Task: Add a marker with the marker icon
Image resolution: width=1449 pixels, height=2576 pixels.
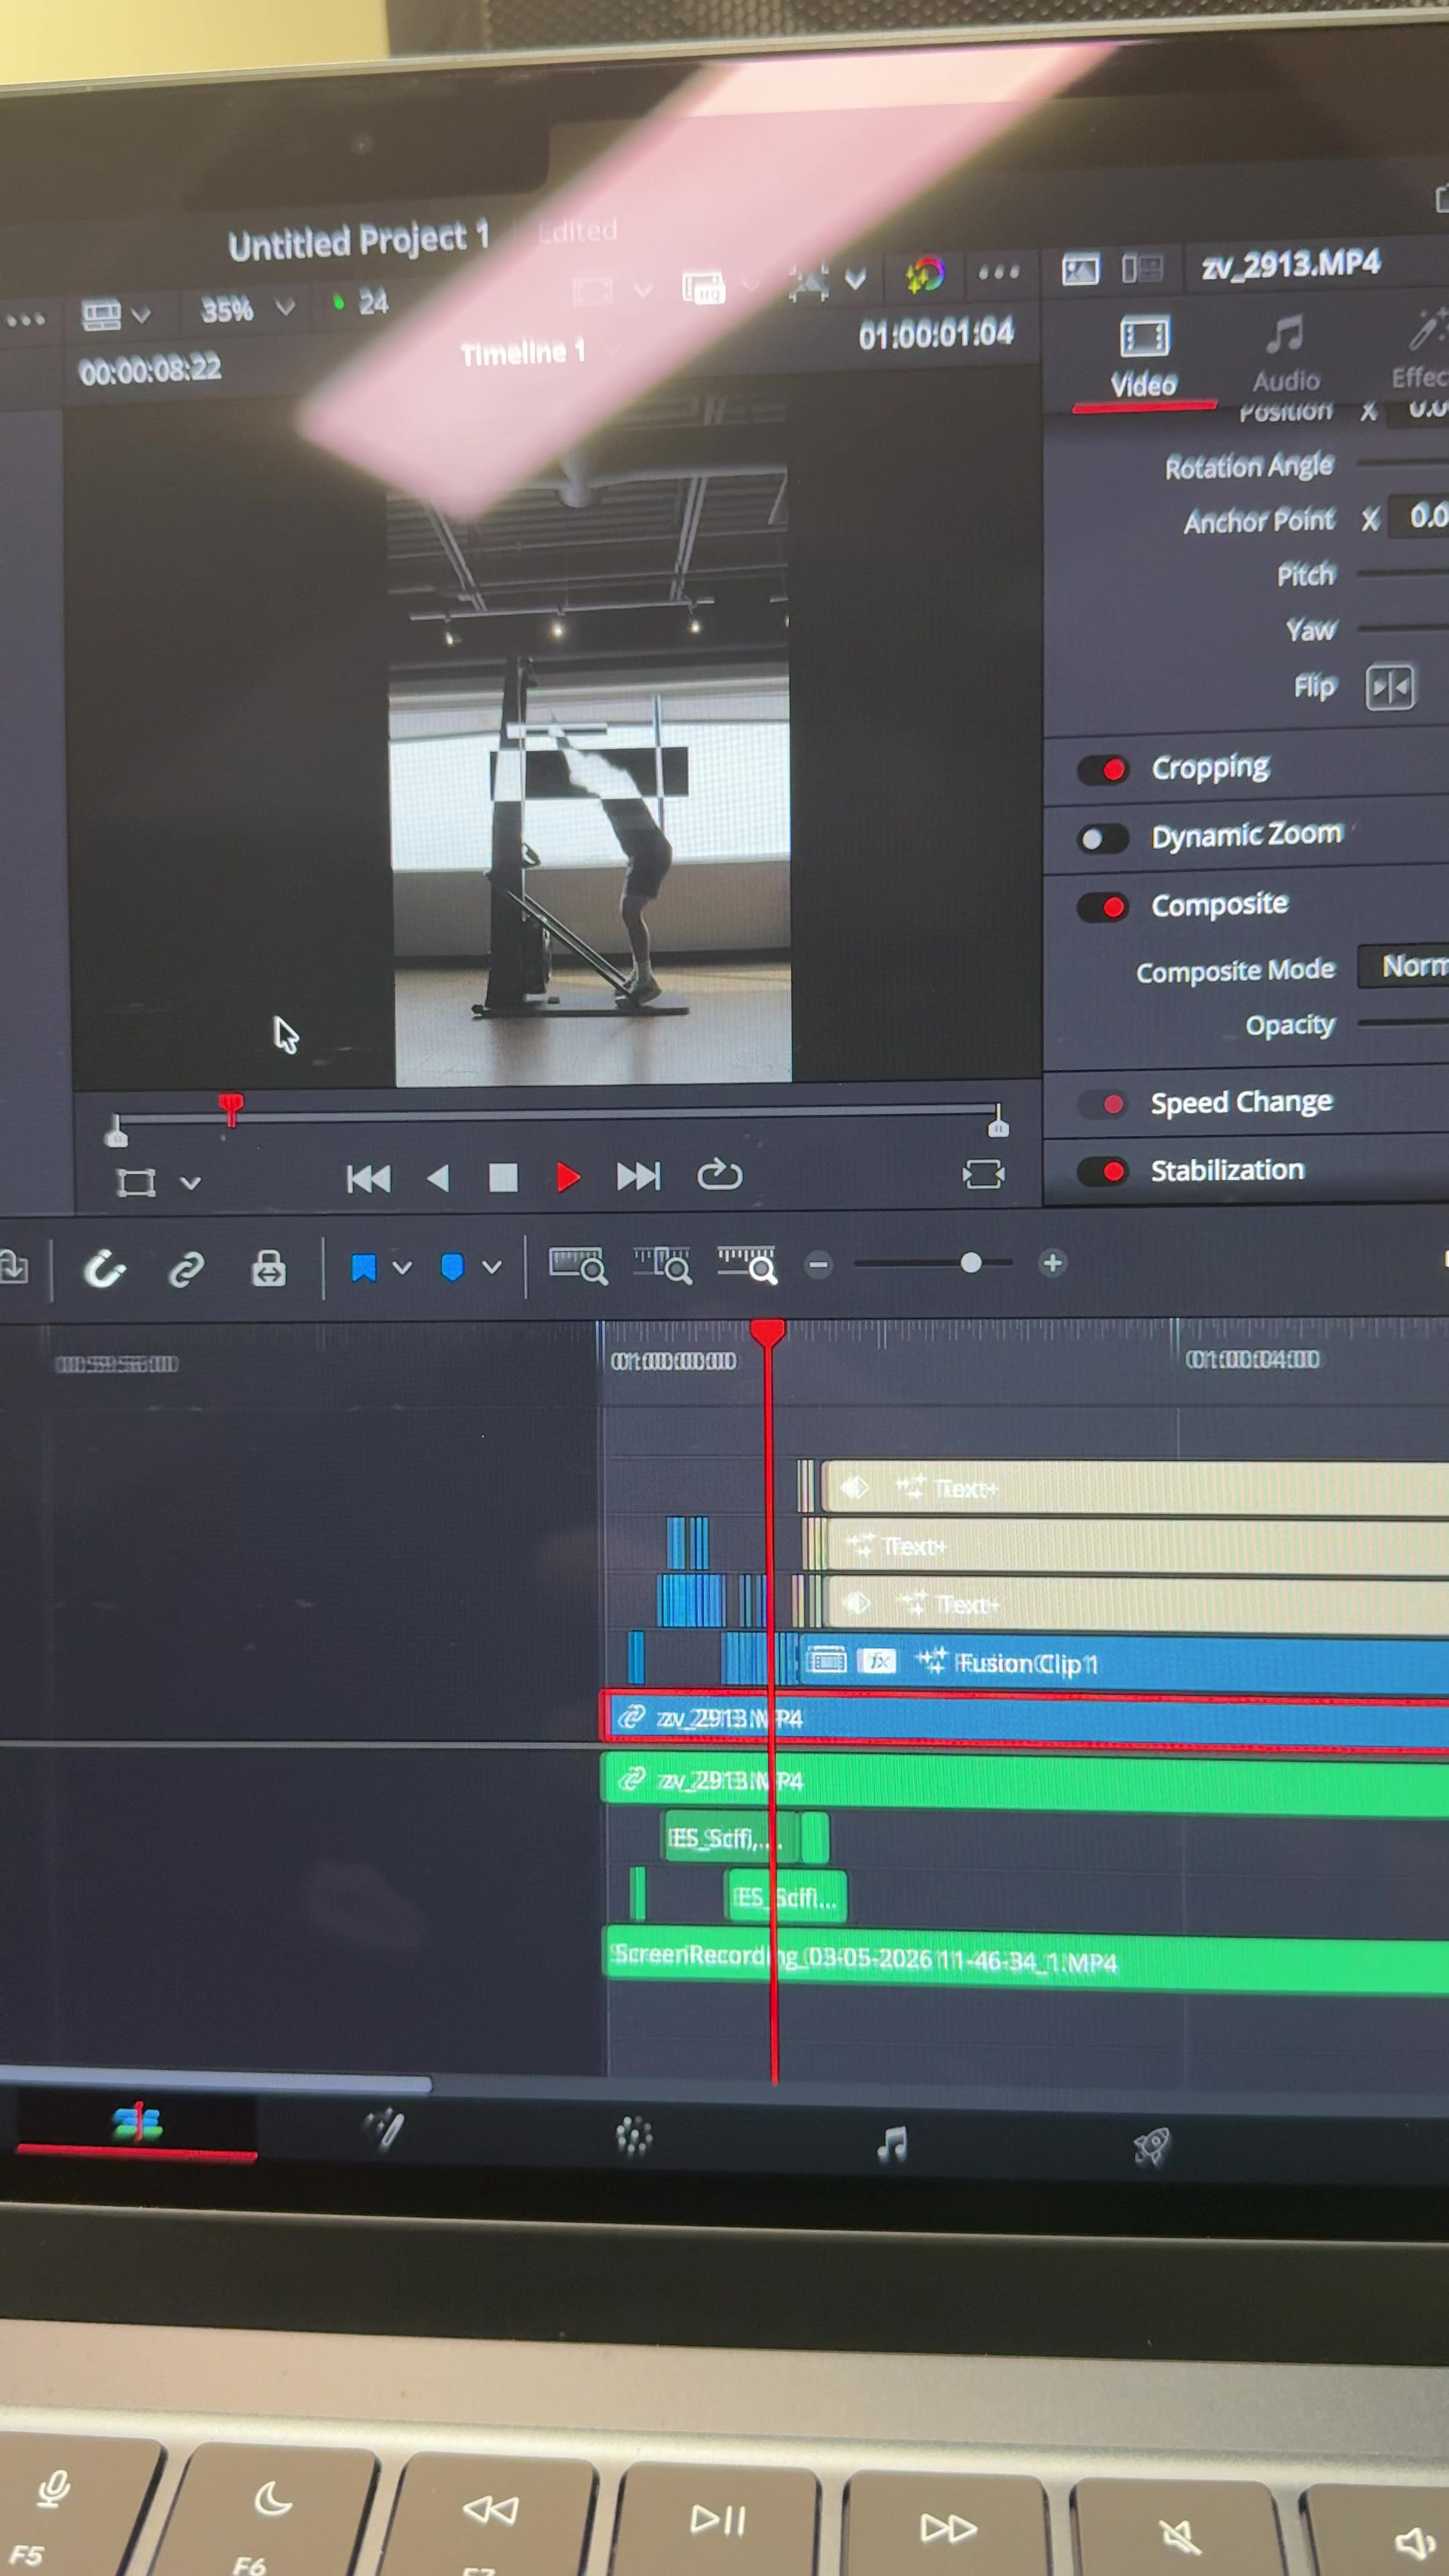Action: (452, 1268)
